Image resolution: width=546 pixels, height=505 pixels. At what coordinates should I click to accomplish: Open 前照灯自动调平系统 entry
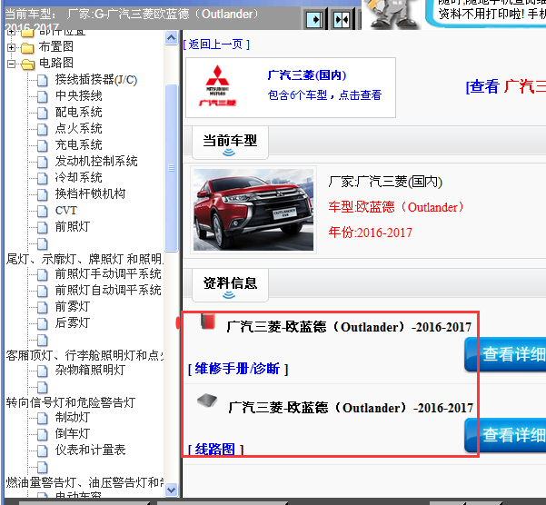[108, 290]
